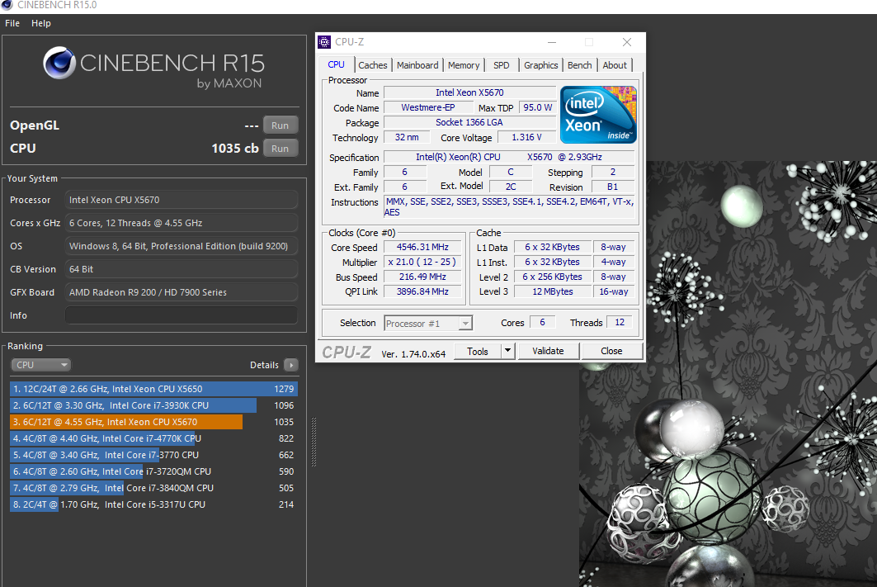Open the CPU ranking dropdown

point(40,365)
